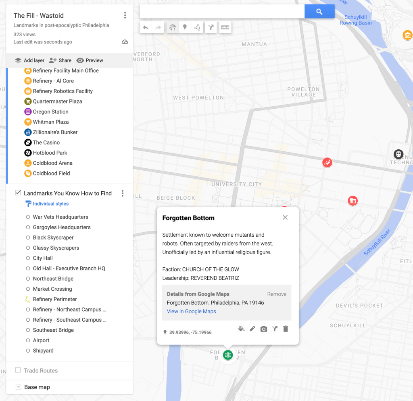Select Refinery - Southeast Campus item
413x401 pixels.
(69, 320)
